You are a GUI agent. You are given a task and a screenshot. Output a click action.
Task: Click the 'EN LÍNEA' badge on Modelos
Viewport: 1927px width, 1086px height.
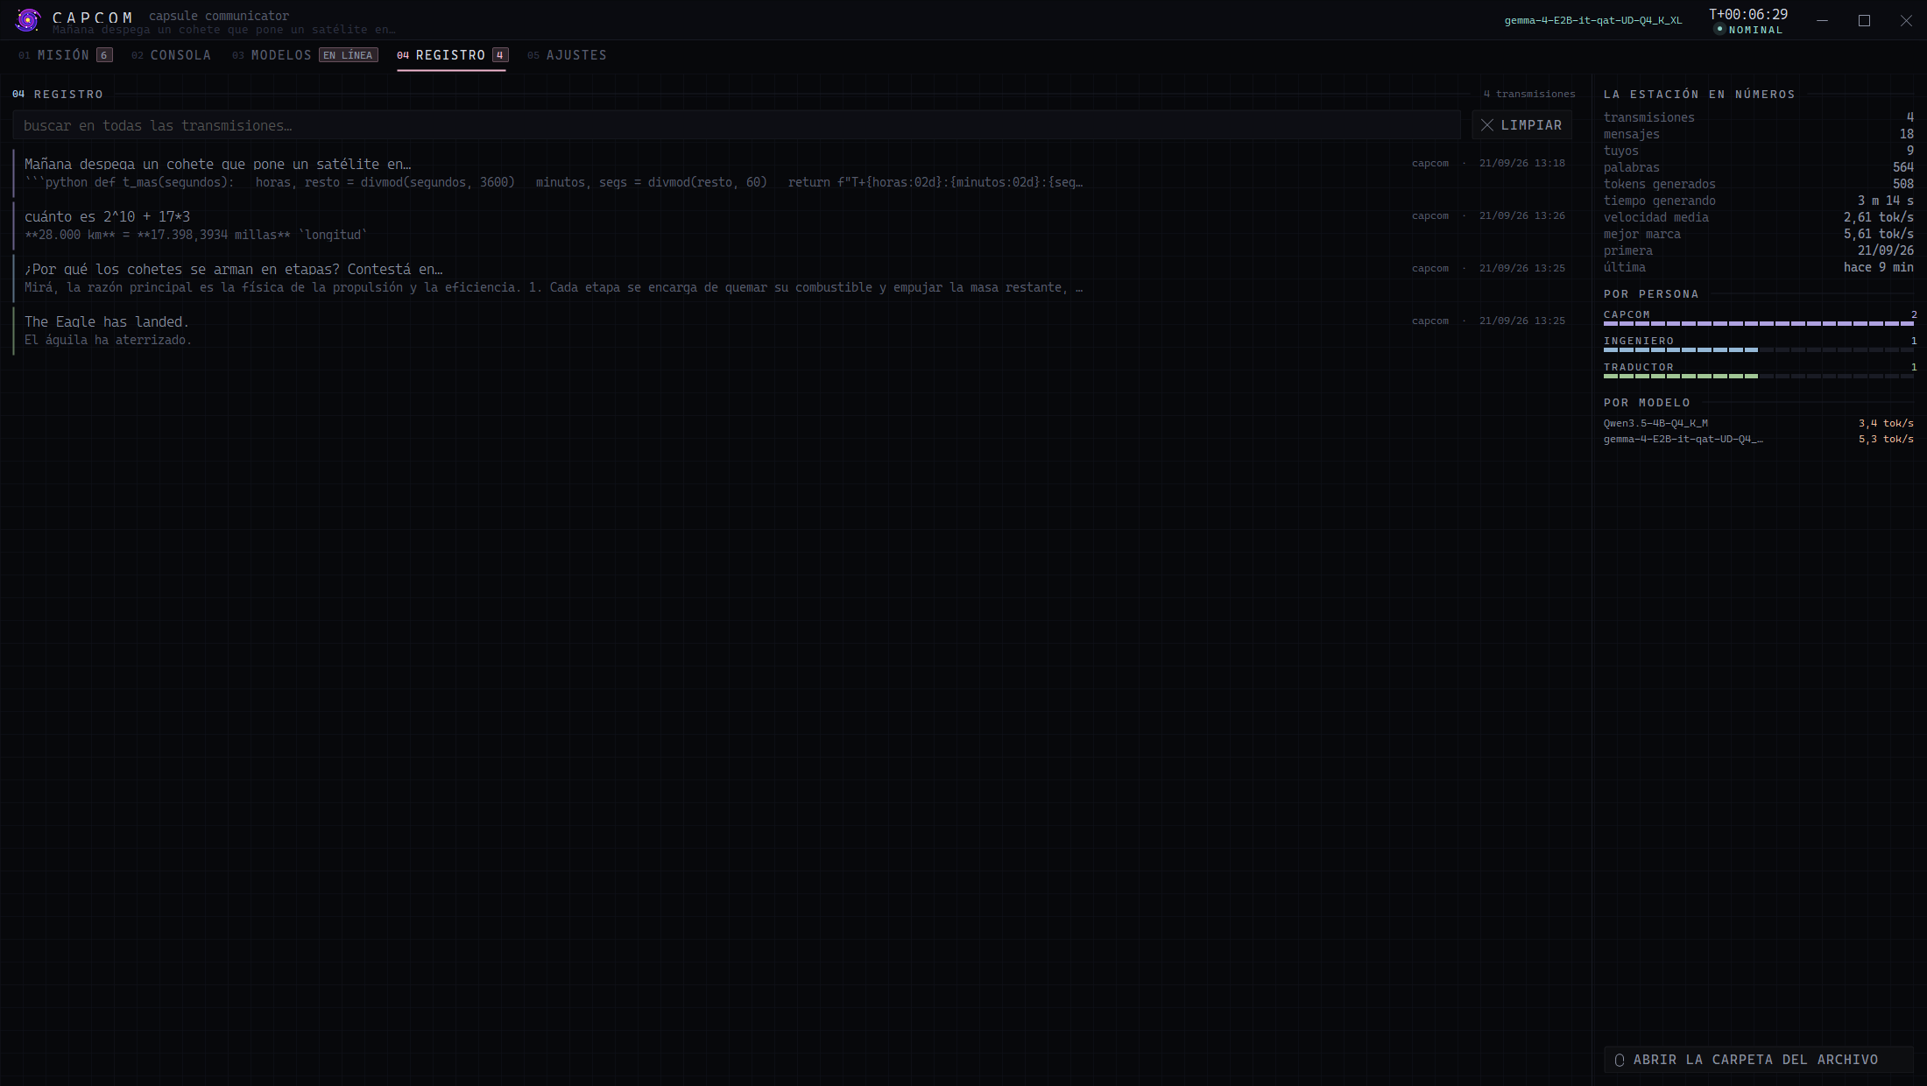tap(349, 55)
